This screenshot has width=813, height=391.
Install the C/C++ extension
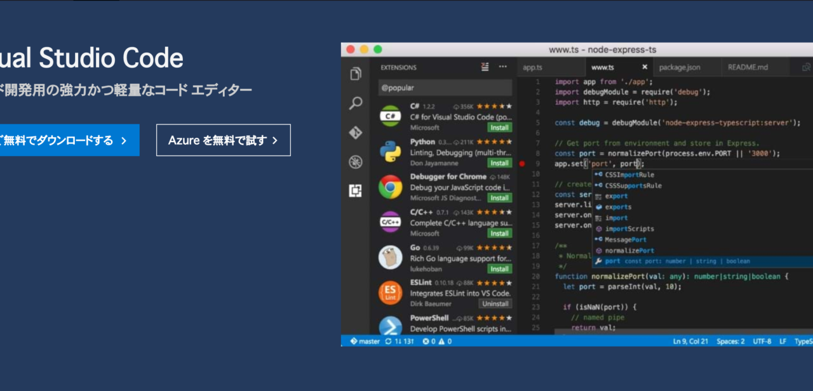click(x=499, y=234)
